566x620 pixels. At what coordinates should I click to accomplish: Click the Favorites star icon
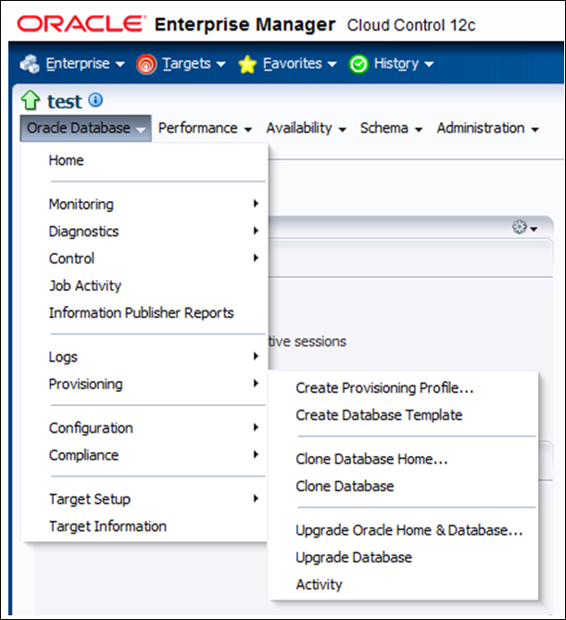click(247, 64)
